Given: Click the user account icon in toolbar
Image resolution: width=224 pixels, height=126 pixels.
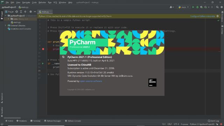Looking at the screenshot, I should click(x=171, y=7).
